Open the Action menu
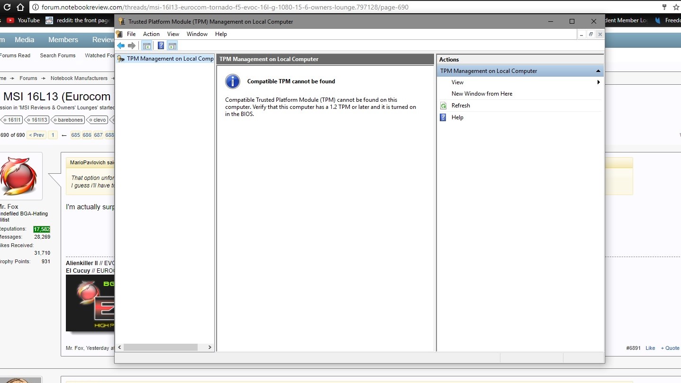Viewport: 681px width, 383px height. point(151,34)
